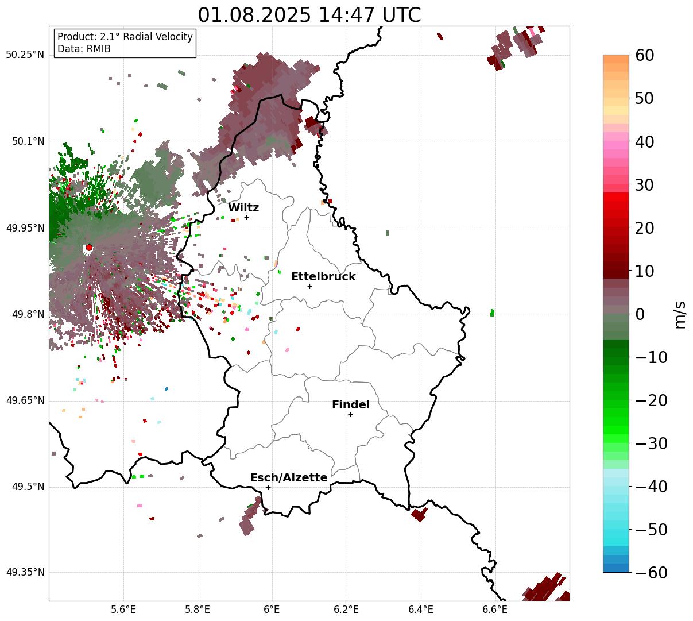This screenshot has width=693, height=621.
Task: Click the 49.35°N latitude label
Action: [25, 572]
